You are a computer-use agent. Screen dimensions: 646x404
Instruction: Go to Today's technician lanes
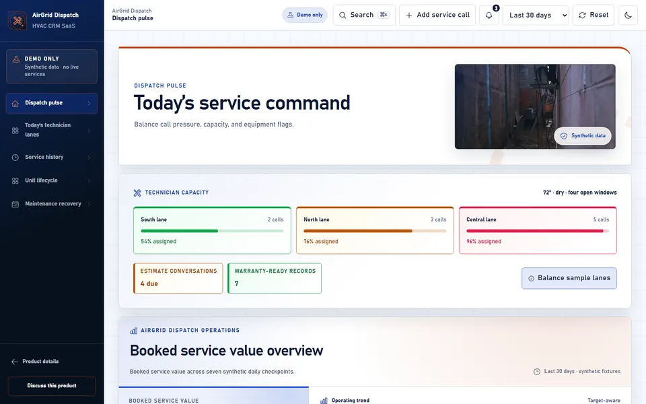tap(52, 130)
